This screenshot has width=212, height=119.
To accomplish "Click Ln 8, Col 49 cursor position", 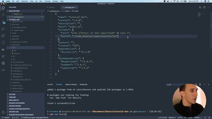I will point(162,118).
